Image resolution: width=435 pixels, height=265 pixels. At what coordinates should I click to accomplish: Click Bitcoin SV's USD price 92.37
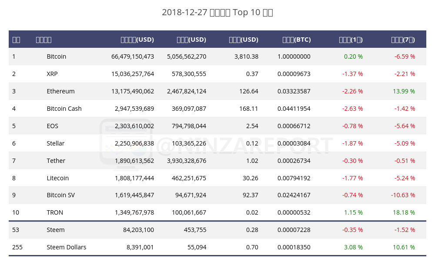tap(251, 195)
